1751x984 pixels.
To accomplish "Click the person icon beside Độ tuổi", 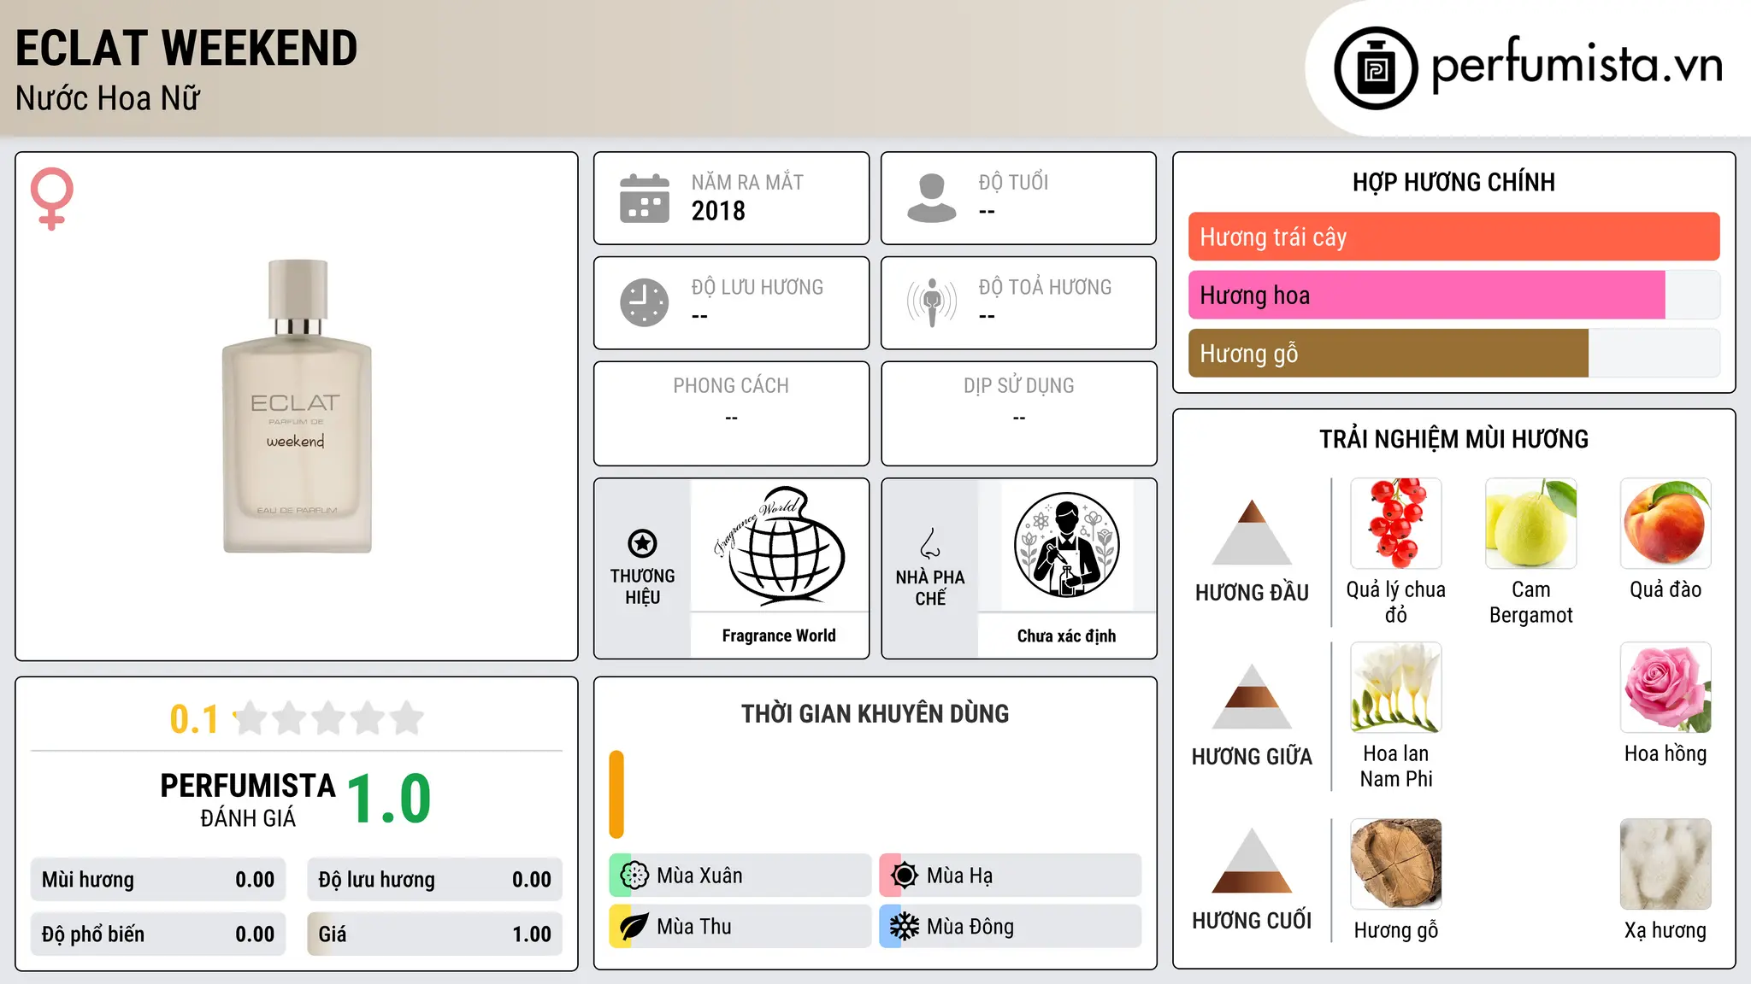I will pyautogui.click(x=932, y=198).
